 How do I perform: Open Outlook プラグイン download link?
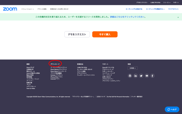click(56, 75)
